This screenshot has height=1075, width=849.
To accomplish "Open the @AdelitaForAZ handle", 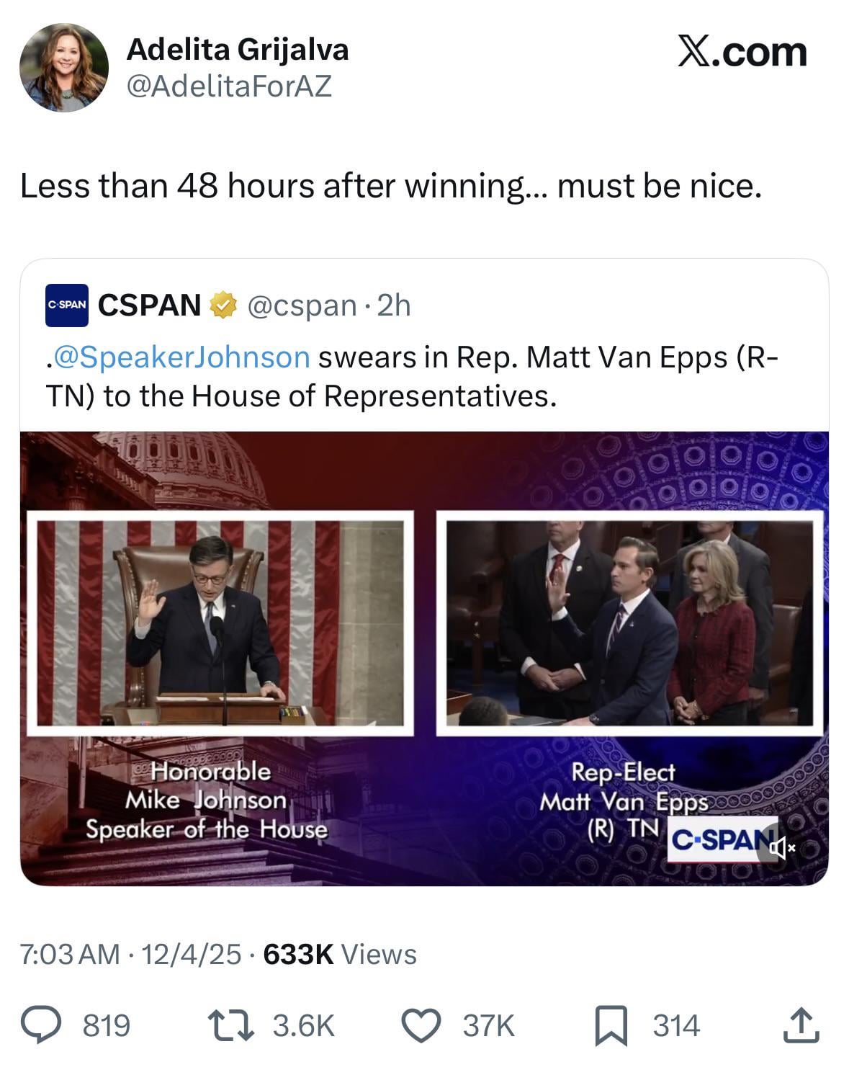I will click(229, 87).
